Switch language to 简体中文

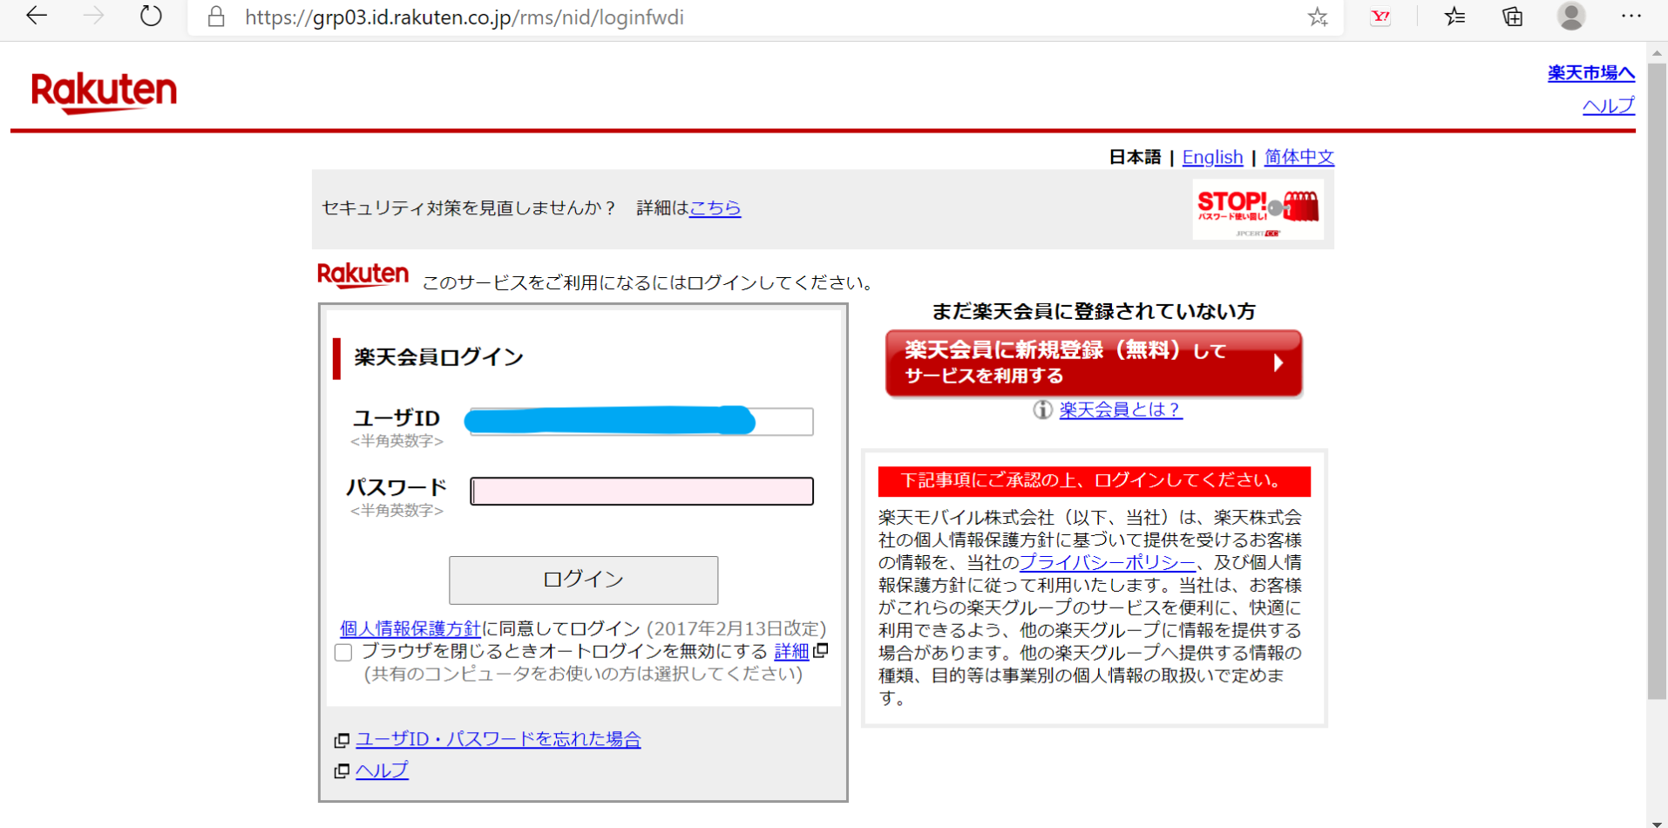point(1298,158)
